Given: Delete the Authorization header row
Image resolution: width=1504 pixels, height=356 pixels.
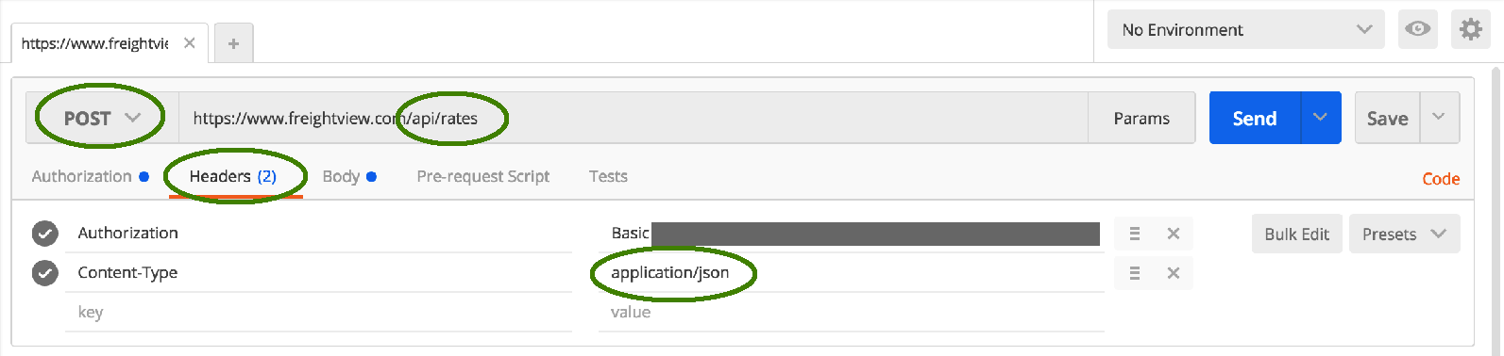Looking at the screenshot, I should click(1174, 234).
